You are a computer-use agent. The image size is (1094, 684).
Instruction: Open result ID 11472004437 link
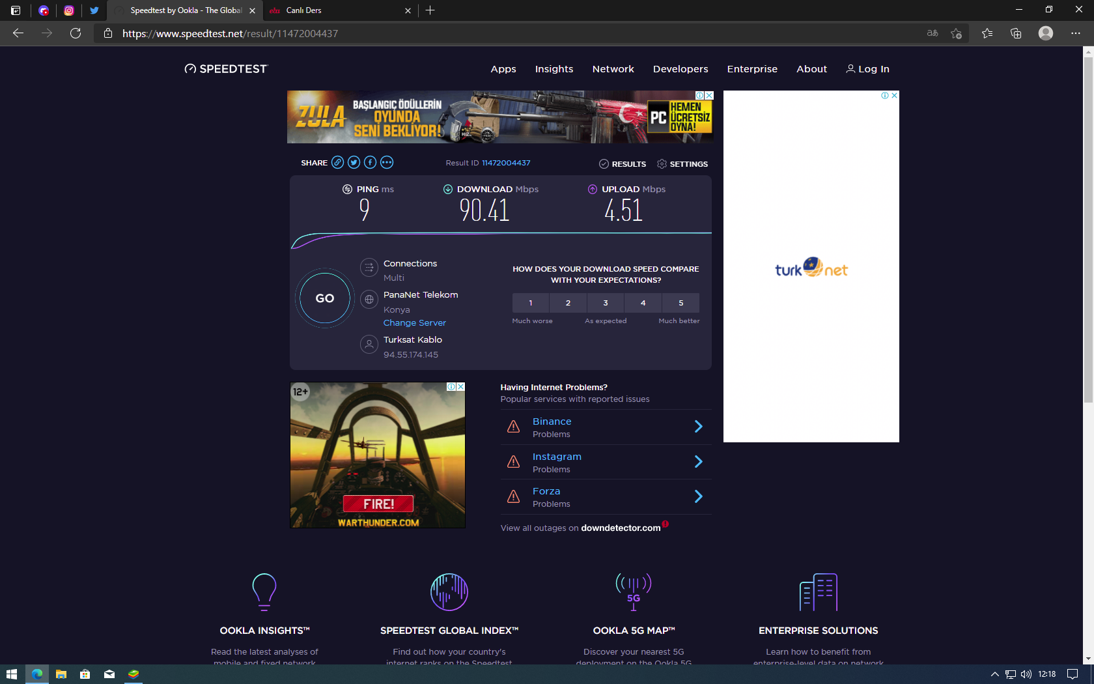506,163
